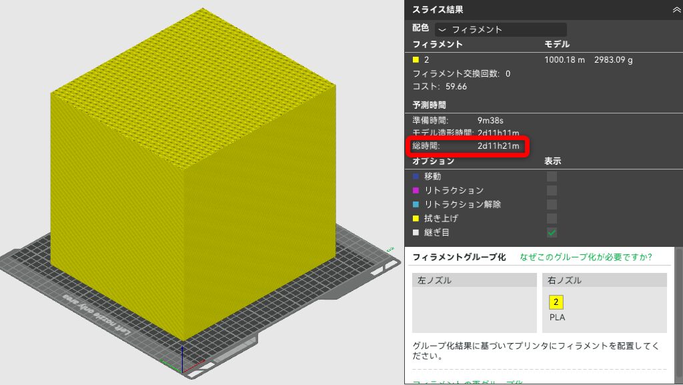Click the 総時間 value 2d11h21m

click(x=498, y=146)
